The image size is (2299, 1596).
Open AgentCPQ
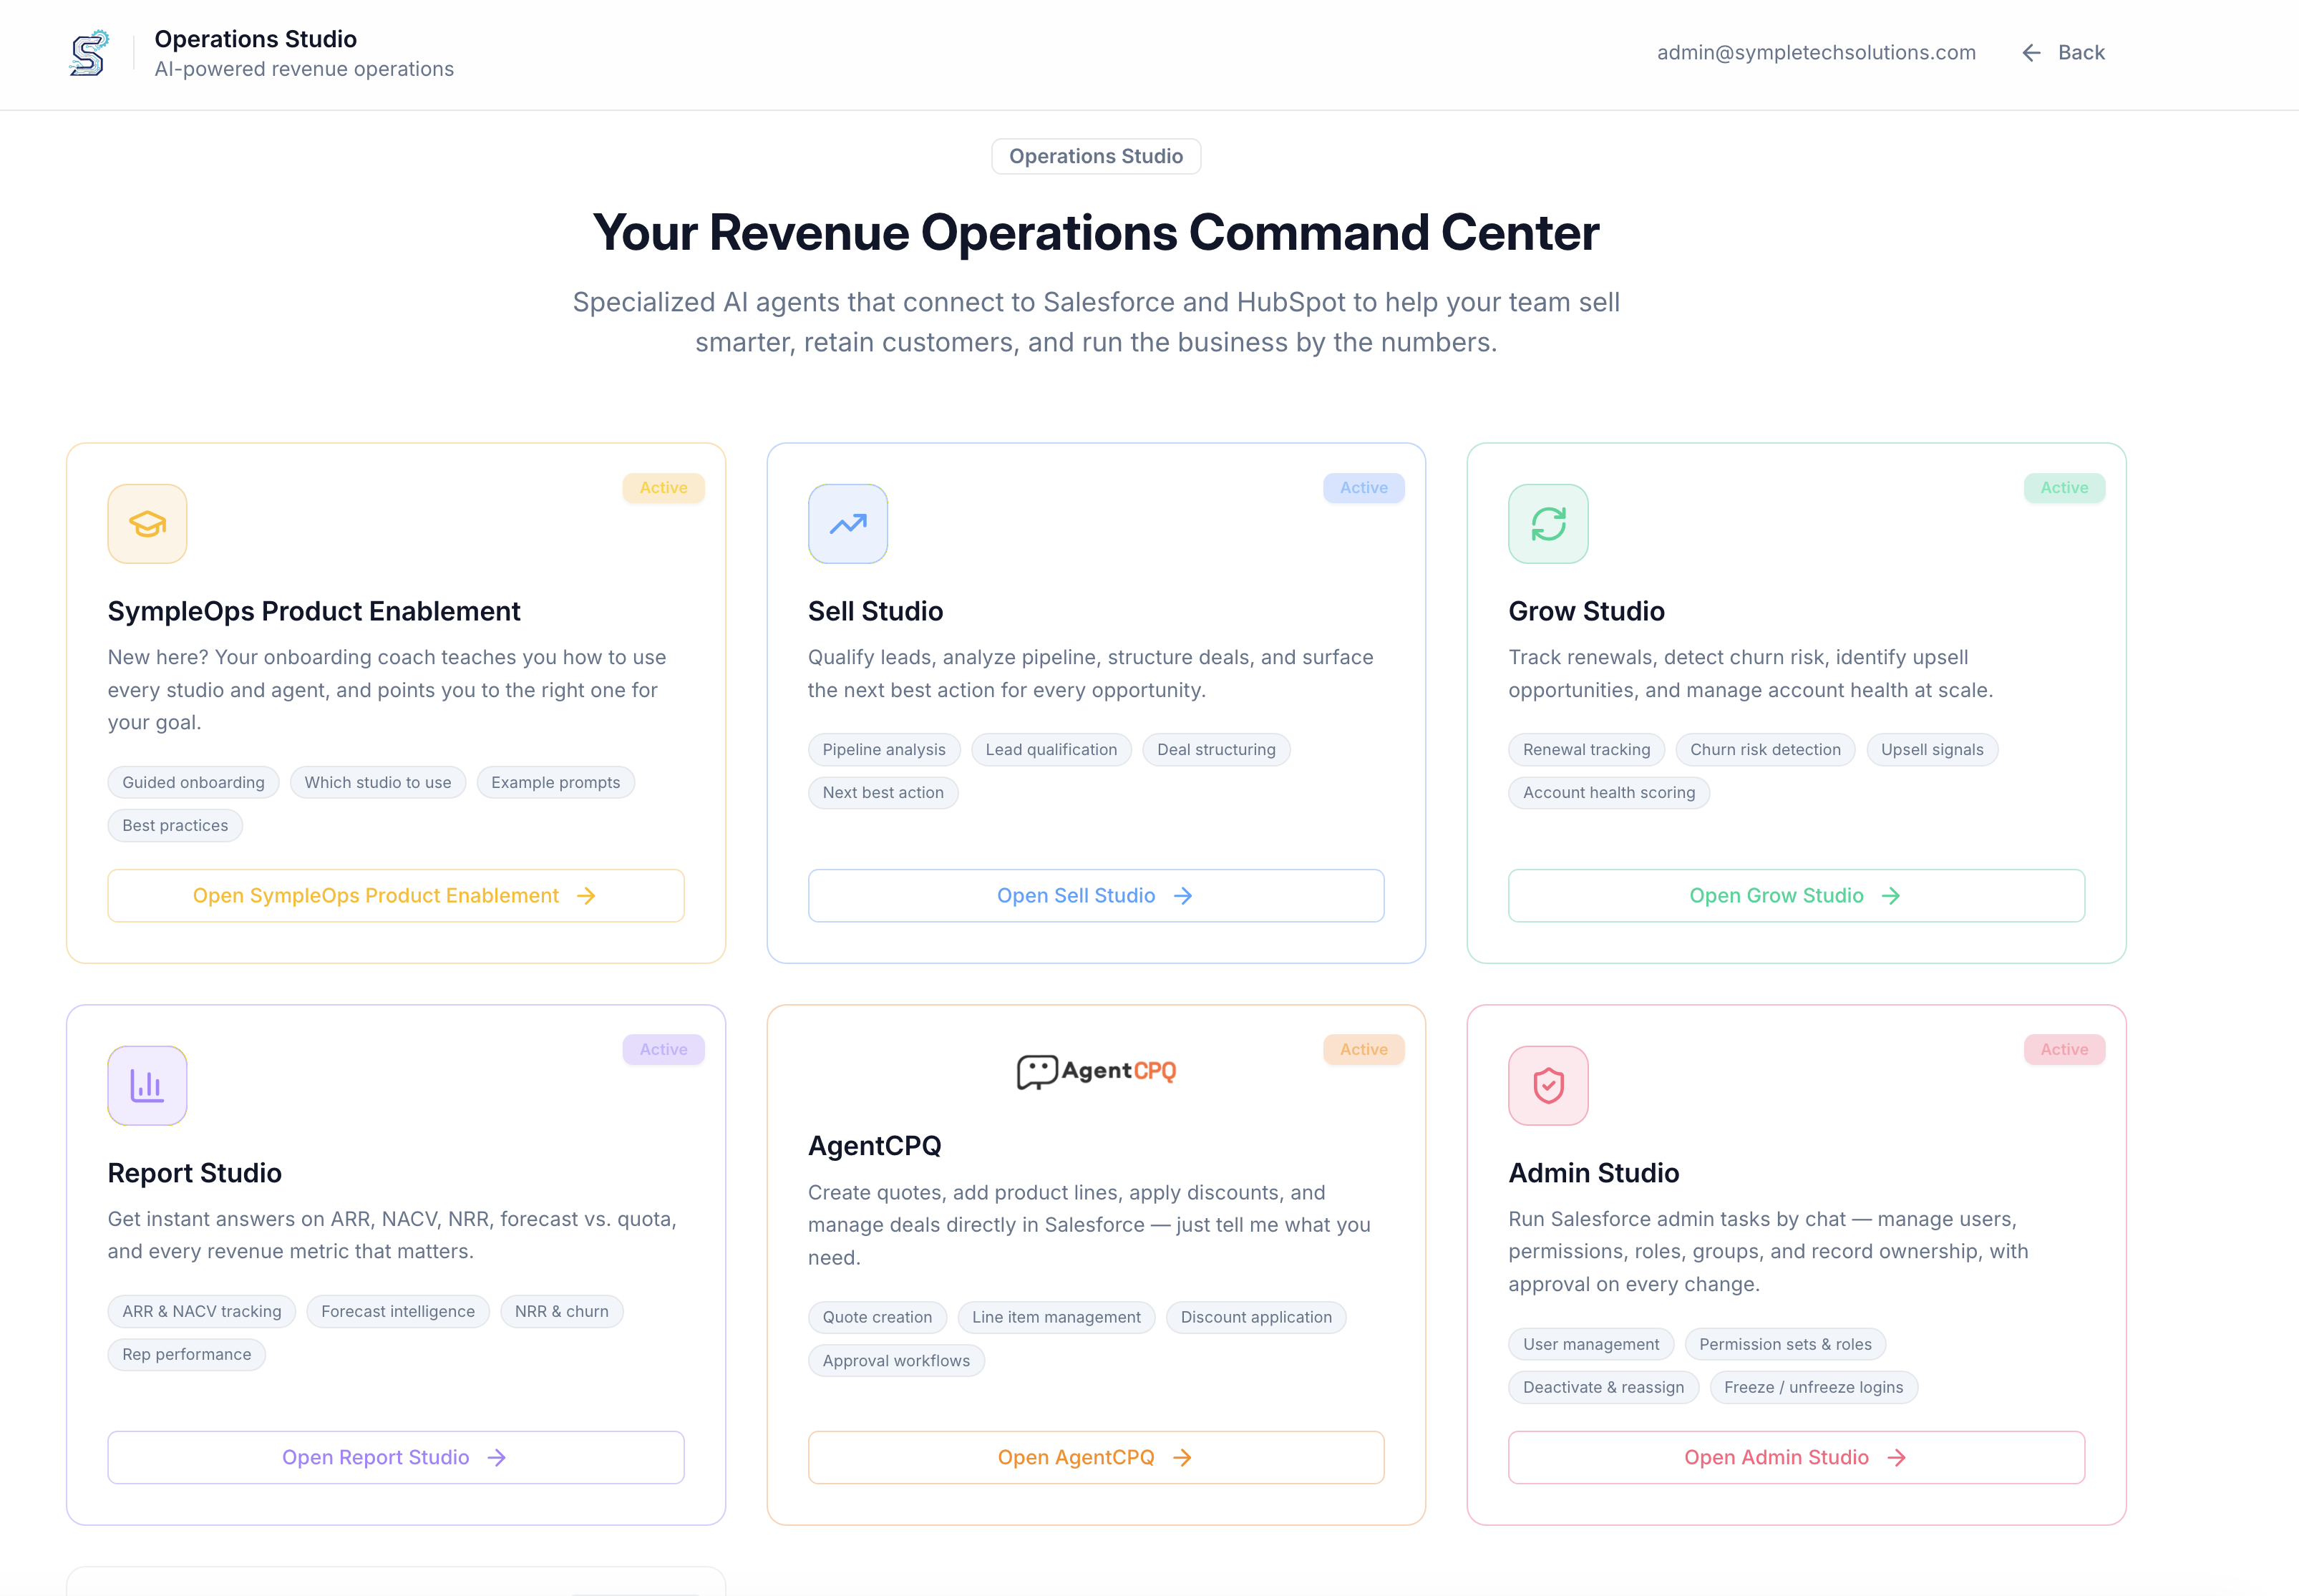pos(1096,1458)
